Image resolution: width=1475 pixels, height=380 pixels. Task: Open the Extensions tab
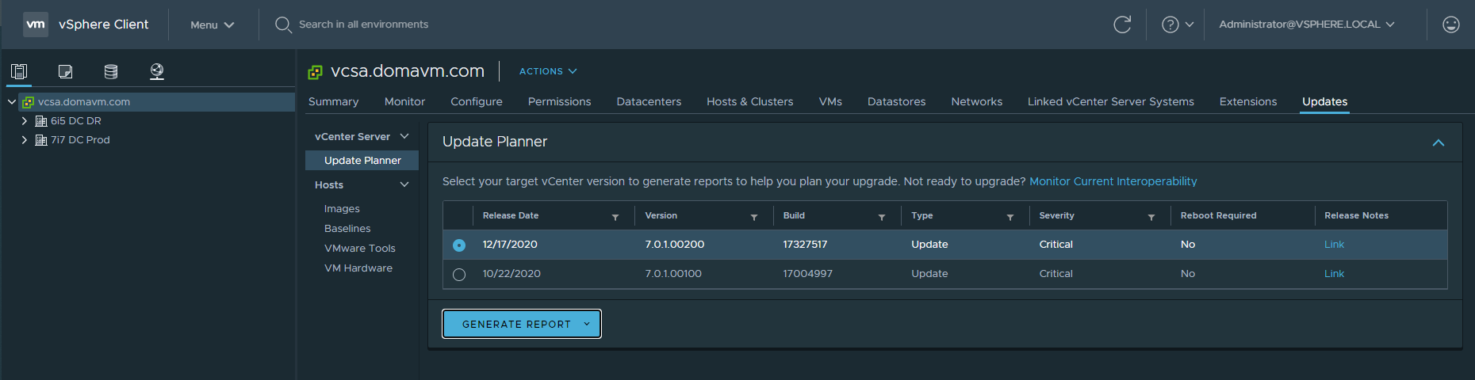pyautogui.click(x=1248, y=101)
